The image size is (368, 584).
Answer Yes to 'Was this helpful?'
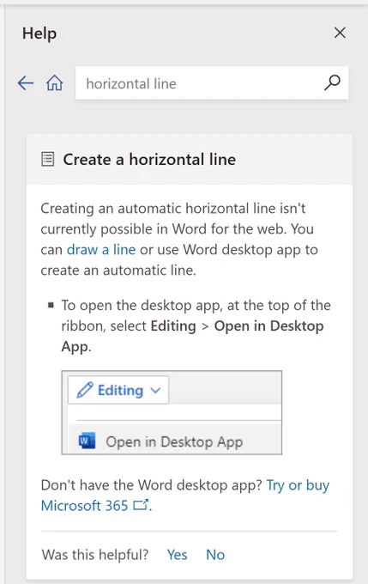tap(177, 555)
